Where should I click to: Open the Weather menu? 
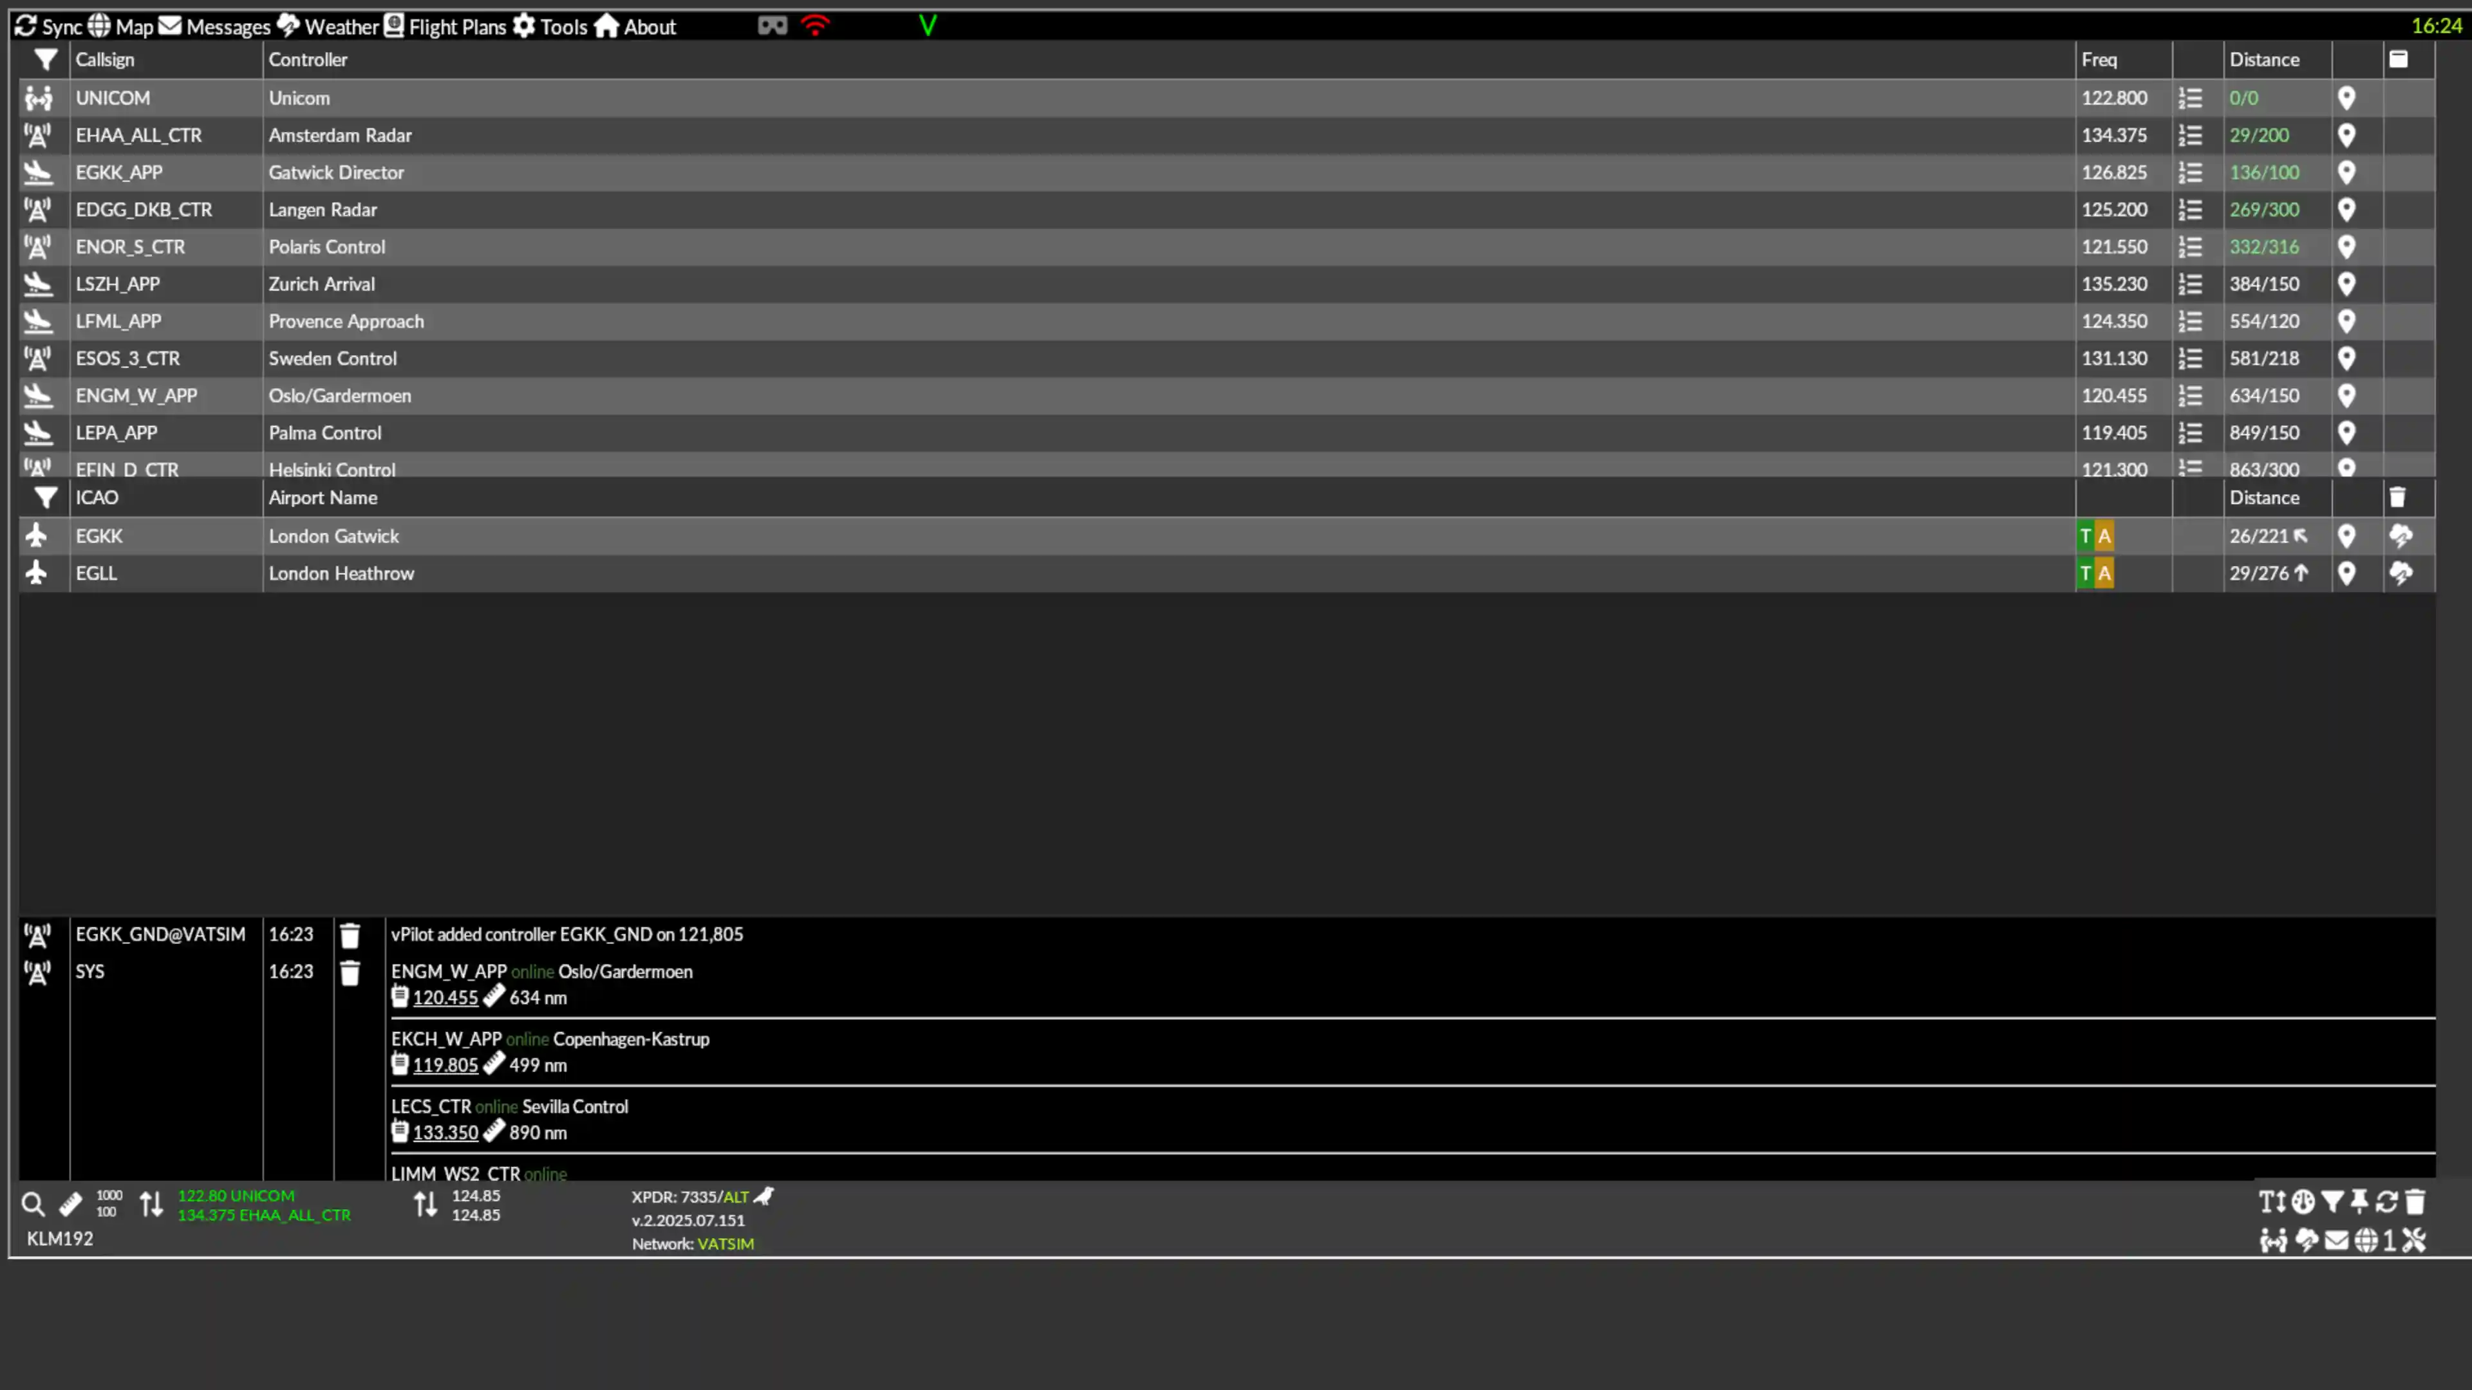pos(328,26)
